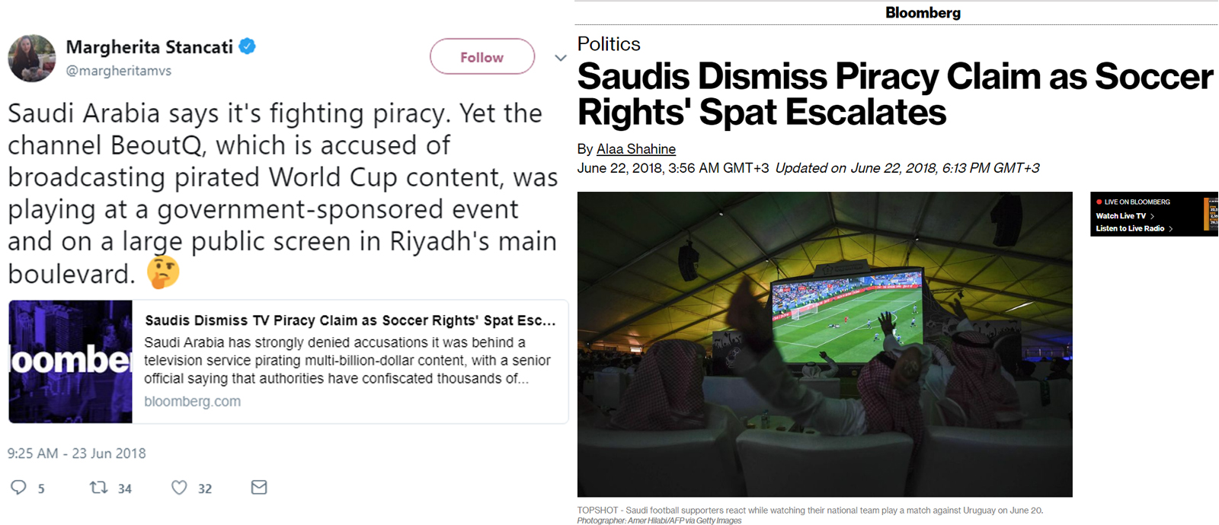Image resolution: width=1219 pixels, height=525 pixels.
Task: Click the blue verified badge
Action: click(x=247, y=46)
